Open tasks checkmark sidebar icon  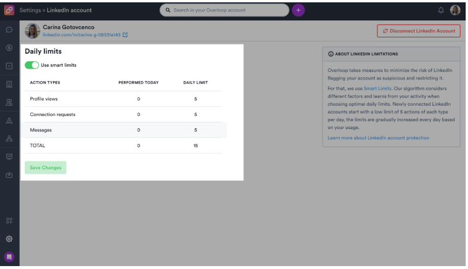9,66
